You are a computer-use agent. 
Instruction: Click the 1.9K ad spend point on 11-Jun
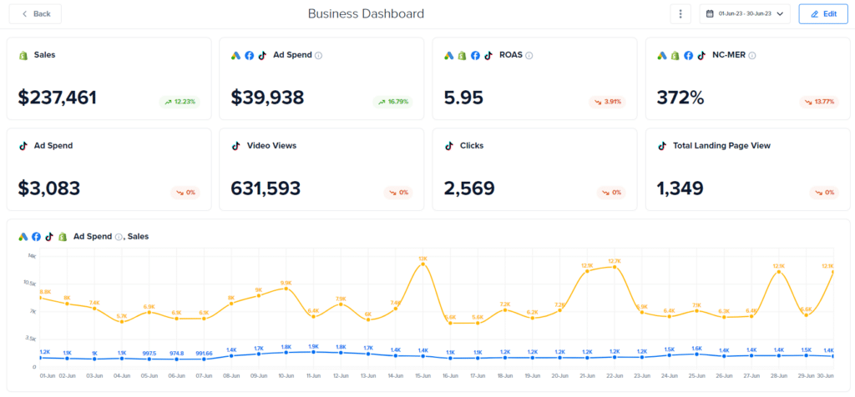[x=313, y=352]
